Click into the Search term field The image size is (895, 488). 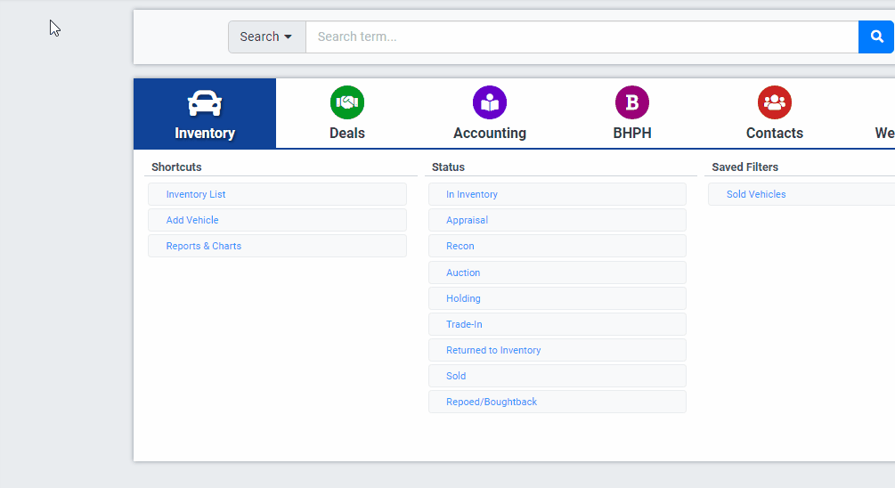[x=582, y=37]
